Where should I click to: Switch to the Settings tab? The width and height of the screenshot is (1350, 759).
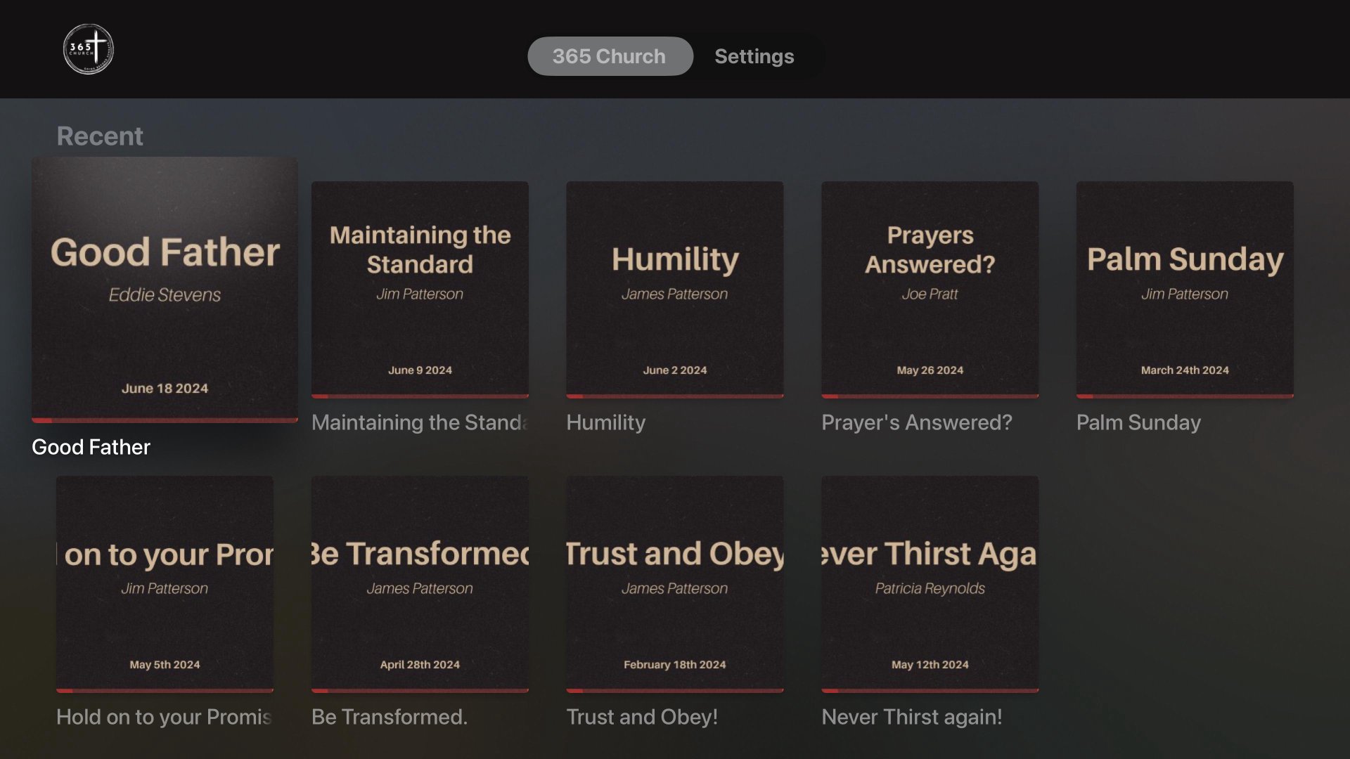click(754, 56)
